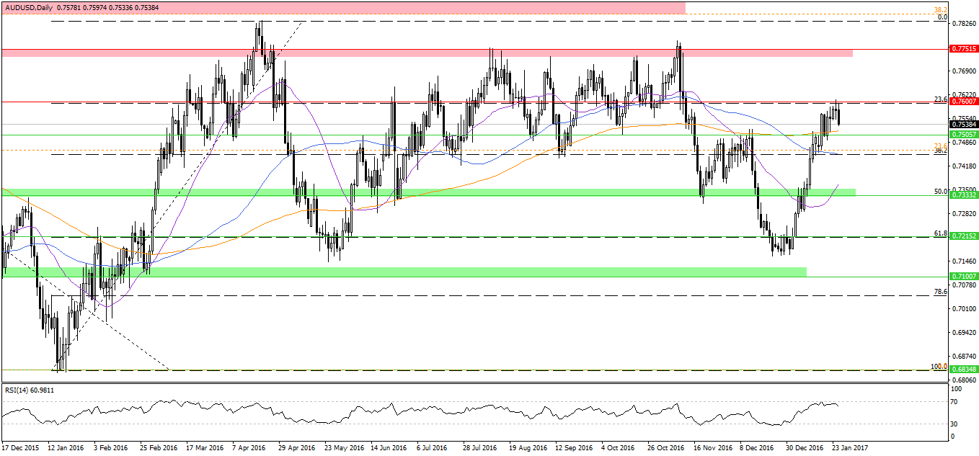Click the 61.8 Fibonacci level label
Image resolution: width=979 pixels, height=456 pixels.
(x=940, y=233)
